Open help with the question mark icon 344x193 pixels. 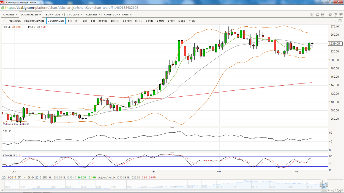[335, 15]
